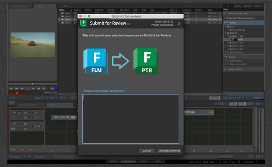Collapse the Libraries section in media panel

click(x=225, y=57)
